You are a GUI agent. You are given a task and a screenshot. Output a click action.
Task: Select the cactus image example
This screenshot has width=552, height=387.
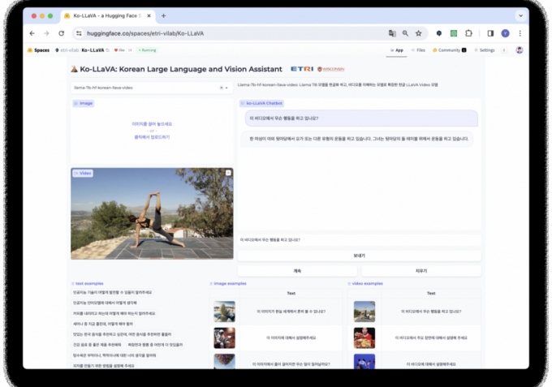(224, 312)
